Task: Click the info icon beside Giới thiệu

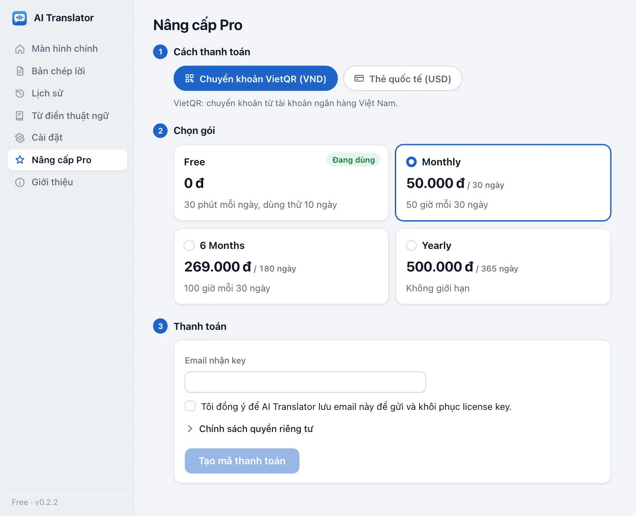Action: coord(20,182)
